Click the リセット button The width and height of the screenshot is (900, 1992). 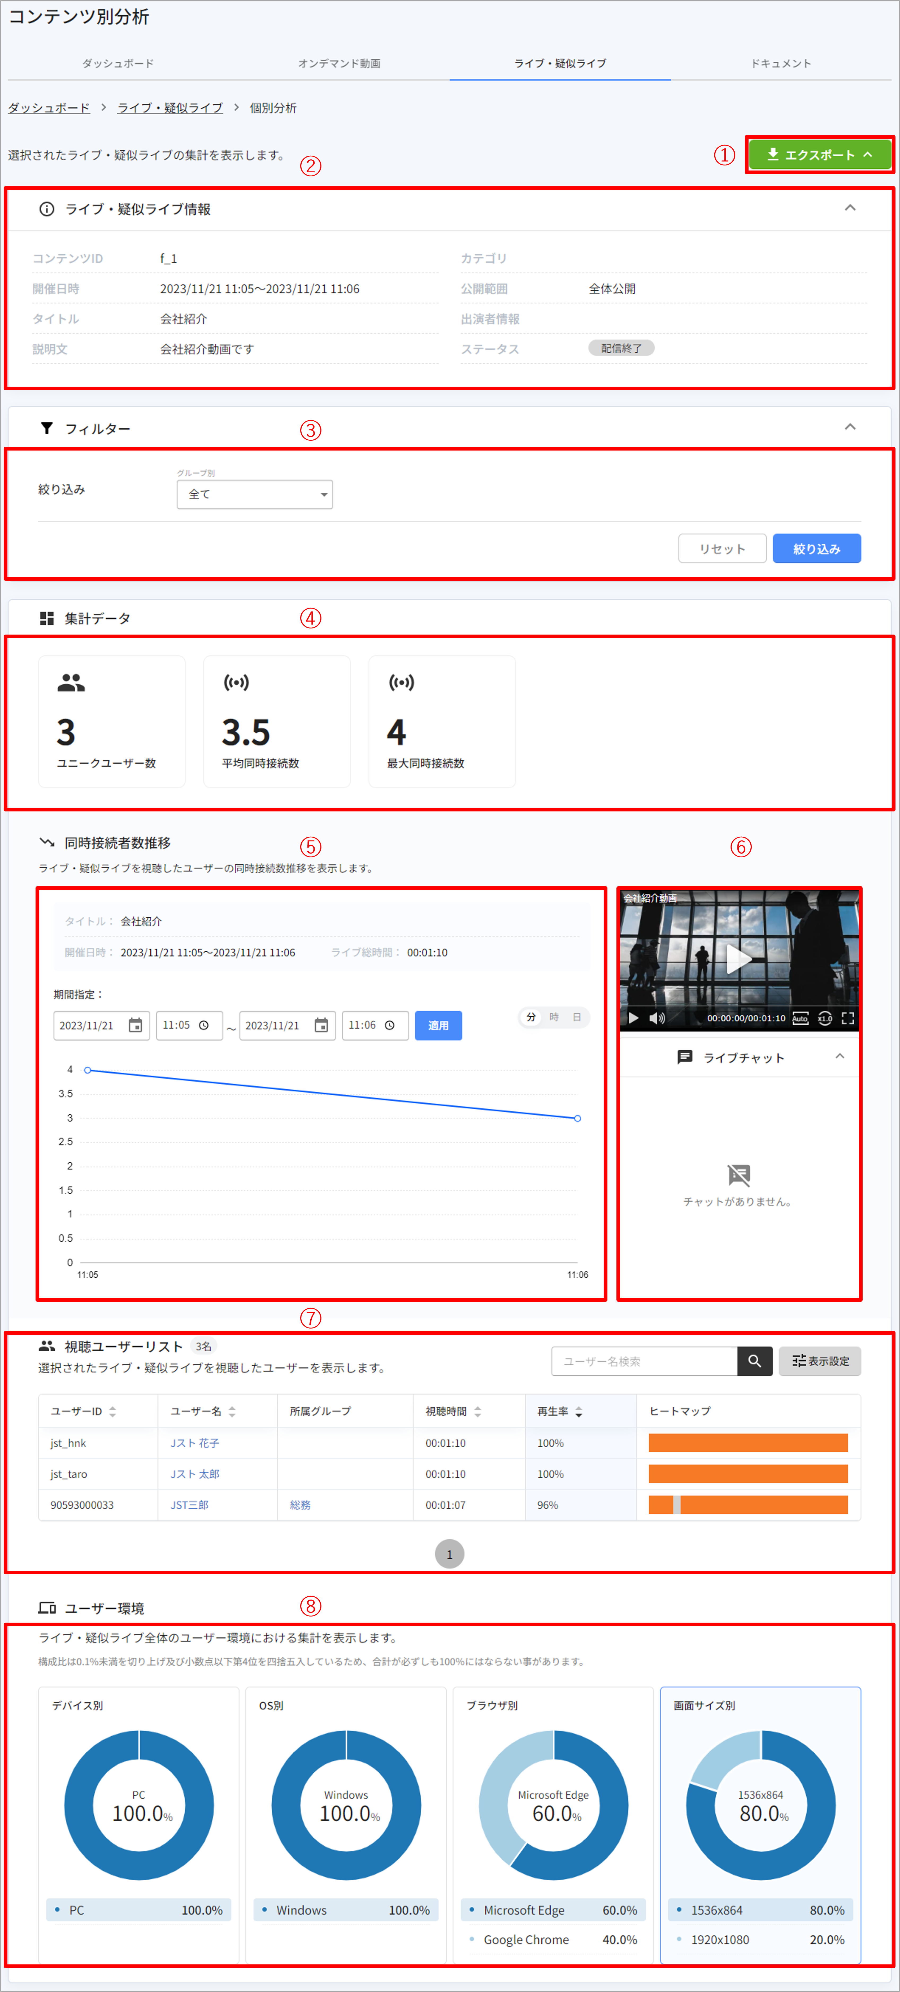[722, 548]
